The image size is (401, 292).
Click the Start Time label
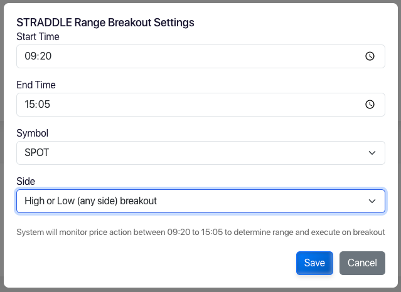[x=38, y=37]
